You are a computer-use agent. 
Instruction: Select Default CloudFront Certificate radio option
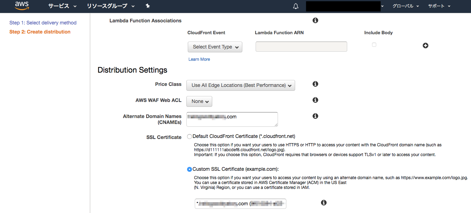190,137
